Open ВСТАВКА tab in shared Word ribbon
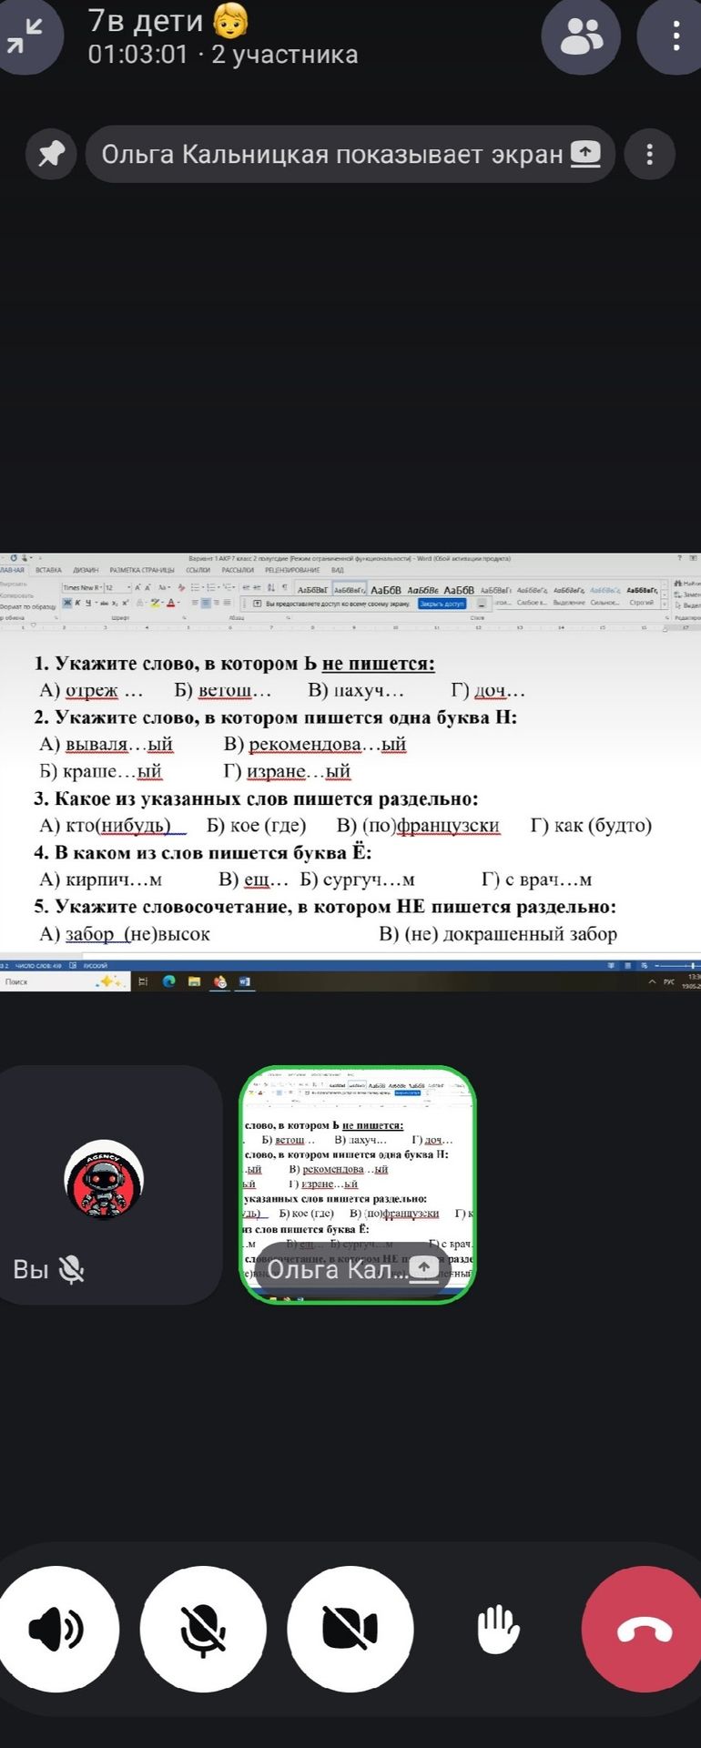Screen dimensions: 701x1748 pyautogui.click(x=48, y=570)
